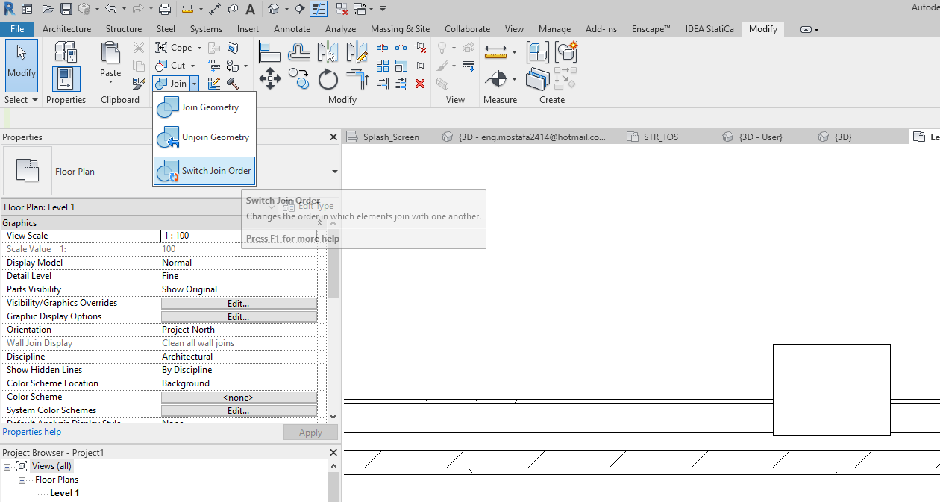Pin the element using the Pin icon
The height and width of the screenshot is (502, 940).
421,65
